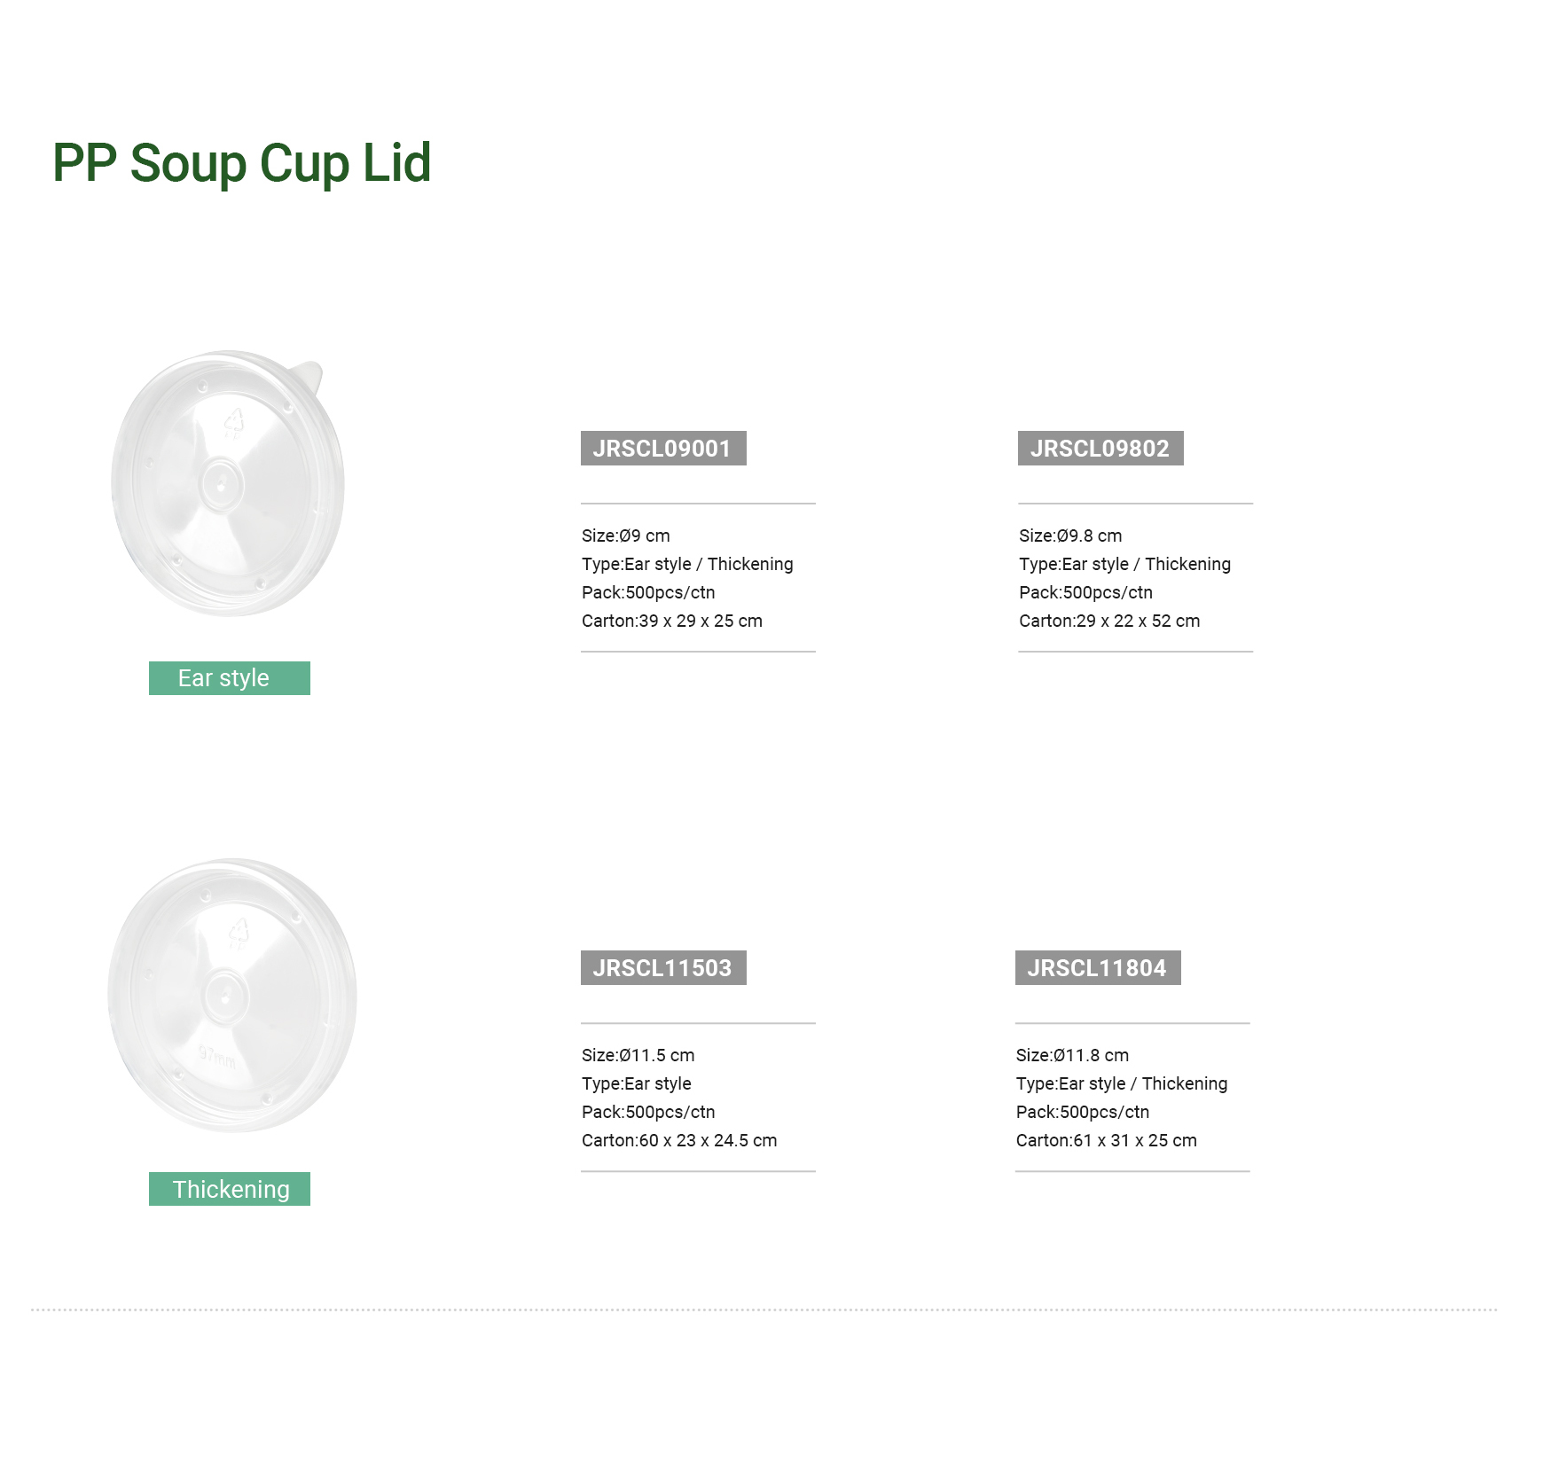This screenshot has height=1462, width=1543.
Task: Click the Carton:39 x 29 x 25 cm line
Action: coord(671,621)
